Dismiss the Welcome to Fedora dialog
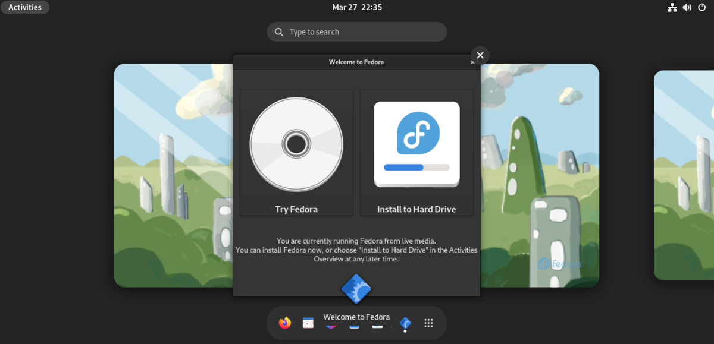 click(x=480, y=55)
